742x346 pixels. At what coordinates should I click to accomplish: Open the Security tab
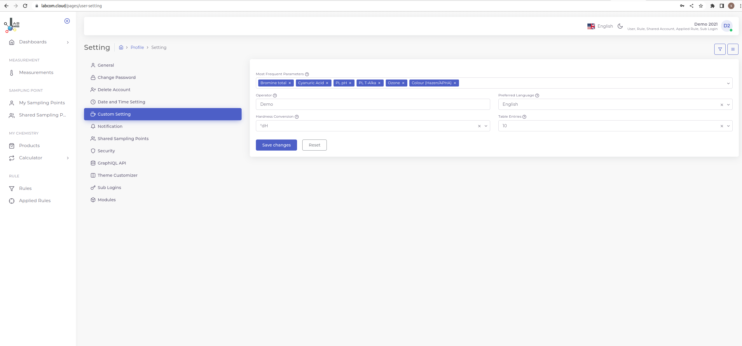tap(163, 151)
